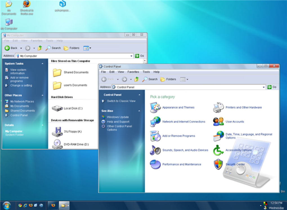Click Folders in Control Panel toolbar
The width and height of the screenshot is (287, 210).
click(x=168, y=79)
